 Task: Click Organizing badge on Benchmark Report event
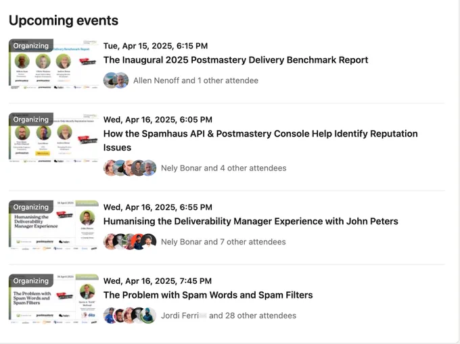click(x=31, y=46)
